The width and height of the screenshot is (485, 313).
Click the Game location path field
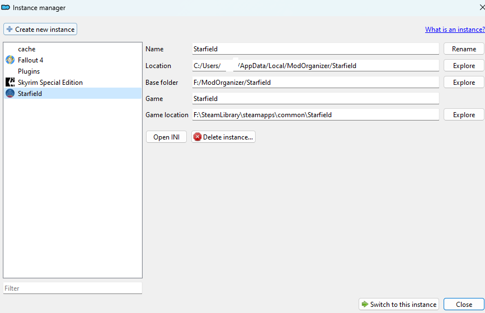(316, 114)
